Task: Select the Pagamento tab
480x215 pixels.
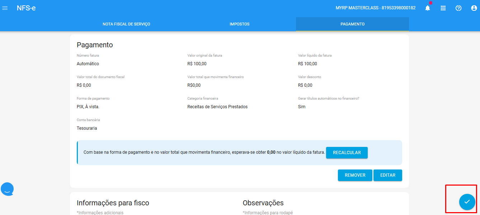Action: [x=352, y=24]
